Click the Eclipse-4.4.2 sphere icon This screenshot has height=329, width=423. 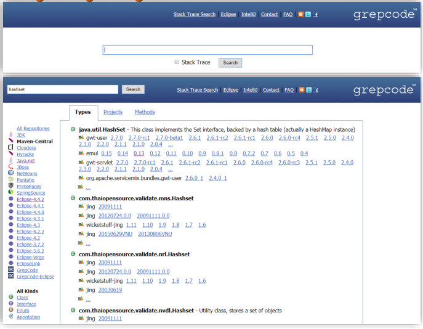click(x=11, y=198)
